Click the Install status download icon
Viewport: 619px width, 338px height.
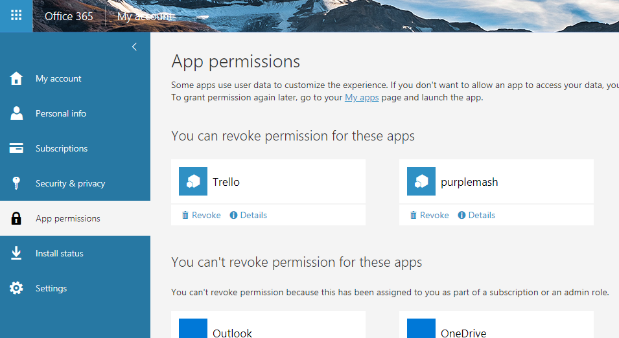coord(16,253)
